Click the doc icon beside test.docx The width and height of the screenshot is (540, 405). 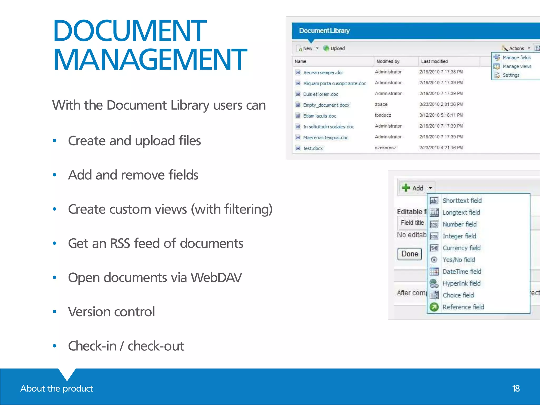click(x=298, y=148)
